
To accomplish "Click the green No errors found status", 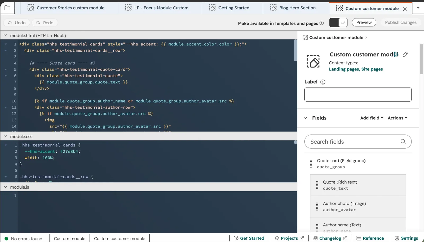I will [x=24, y=239].
